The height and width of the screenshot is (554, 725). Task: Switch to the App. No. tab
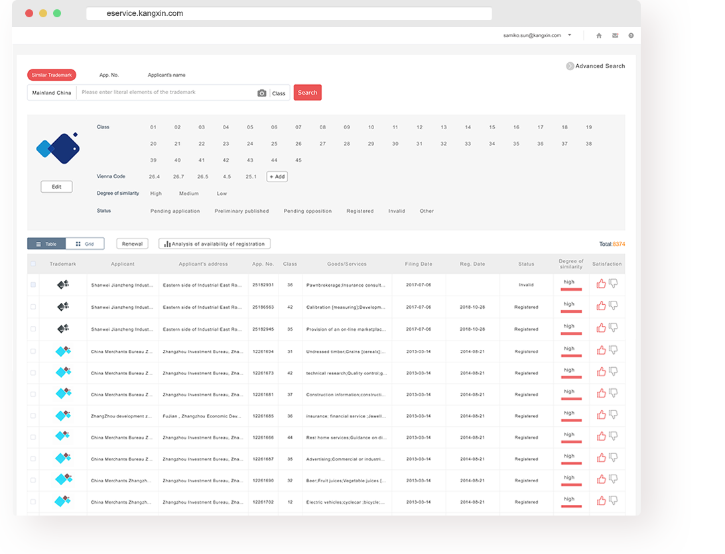coord(109,75)
